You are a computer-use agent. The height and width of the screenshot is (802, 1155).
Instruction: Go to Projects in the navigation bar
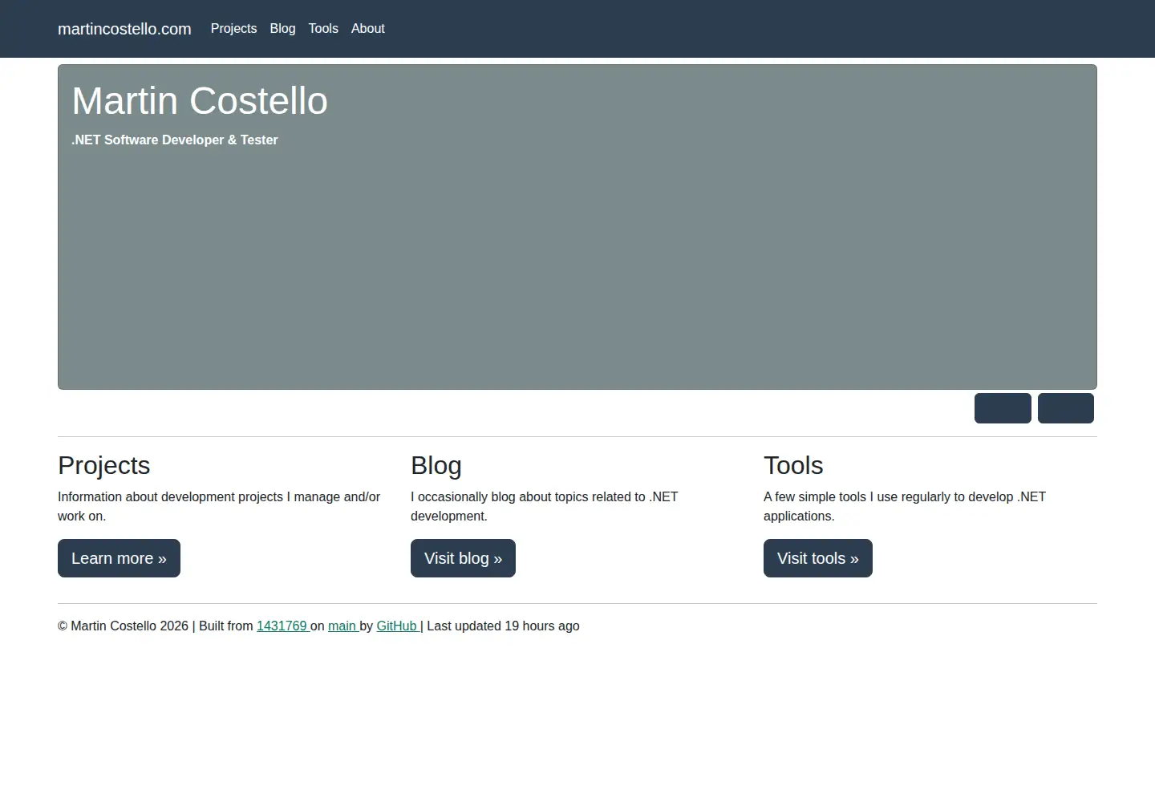pyautogui.click(x=233, y=29)
